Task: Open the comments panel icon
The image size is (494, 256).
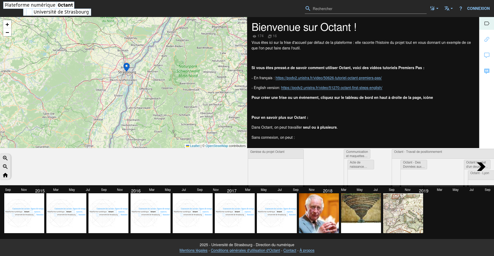Action: tap(487, 55)
